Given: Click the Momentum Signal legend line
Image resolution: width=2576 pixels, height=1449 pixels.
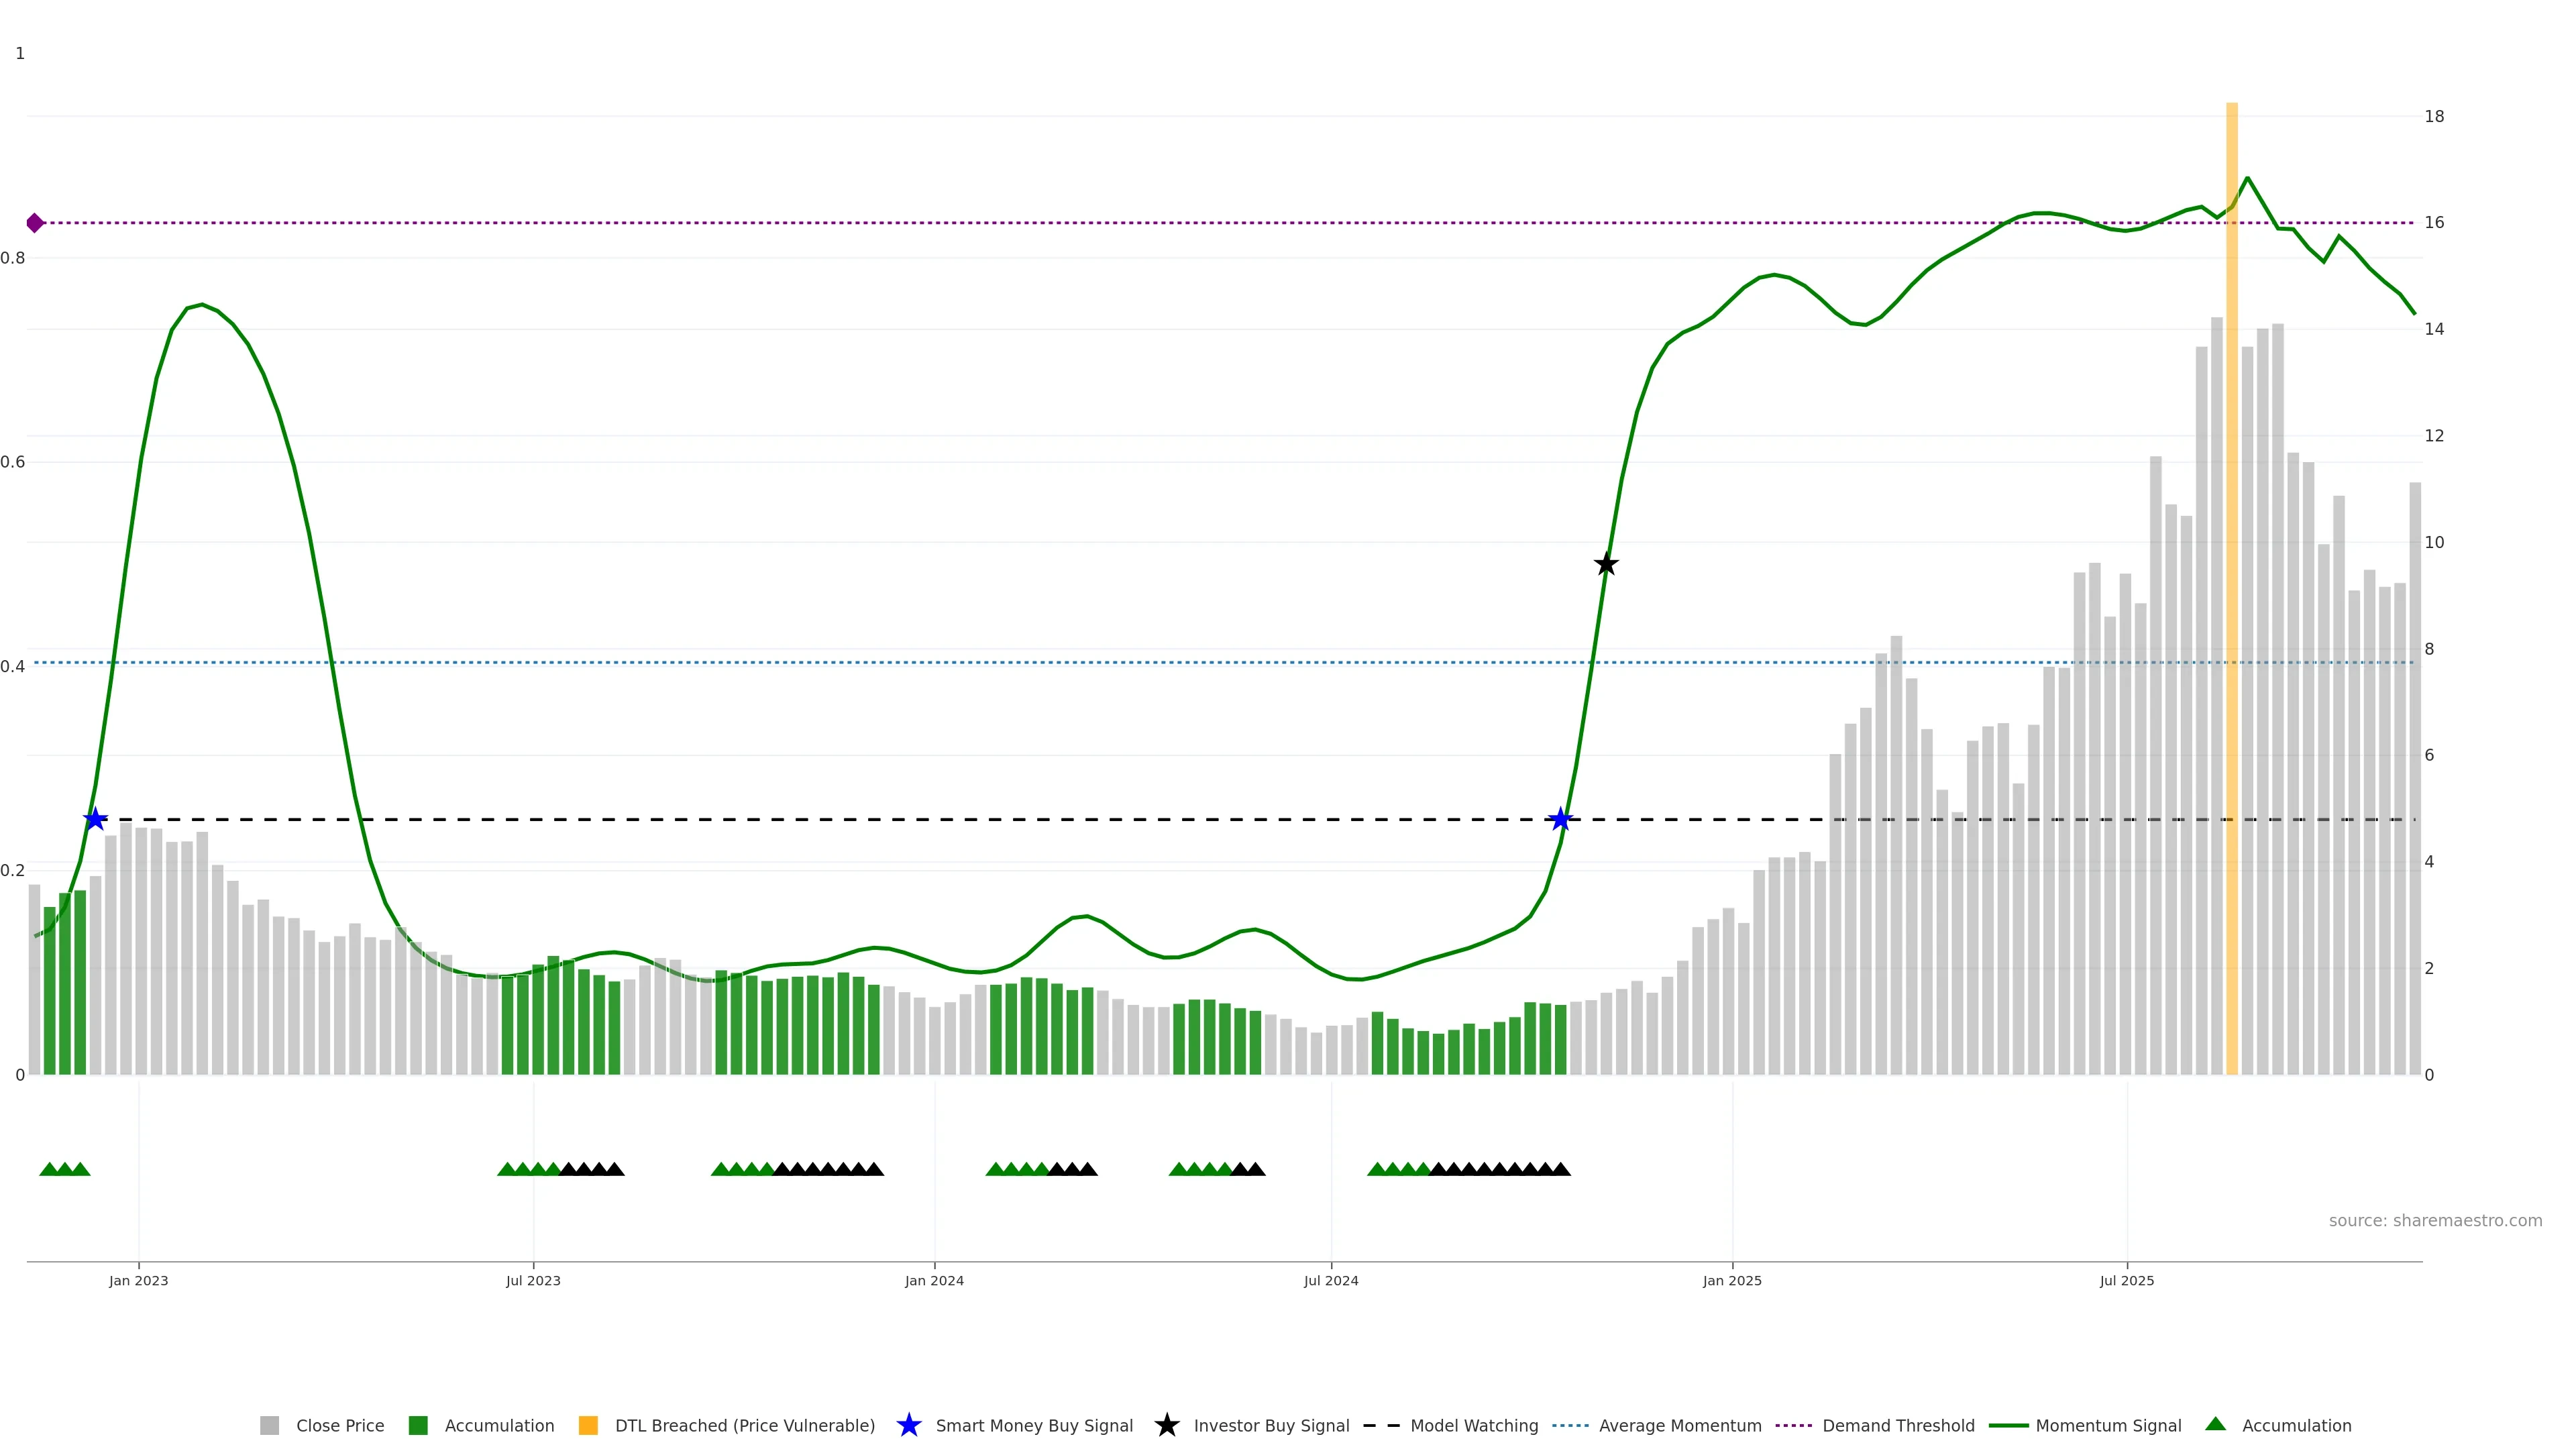Looking at the screenshot, I should click(2008, 1425).
